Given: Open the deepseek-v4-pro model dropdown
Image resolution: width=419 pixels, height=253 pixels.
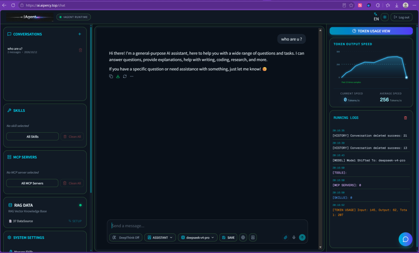Looking at the screenshot, I should pyautogui.click(x=198, y=237).
